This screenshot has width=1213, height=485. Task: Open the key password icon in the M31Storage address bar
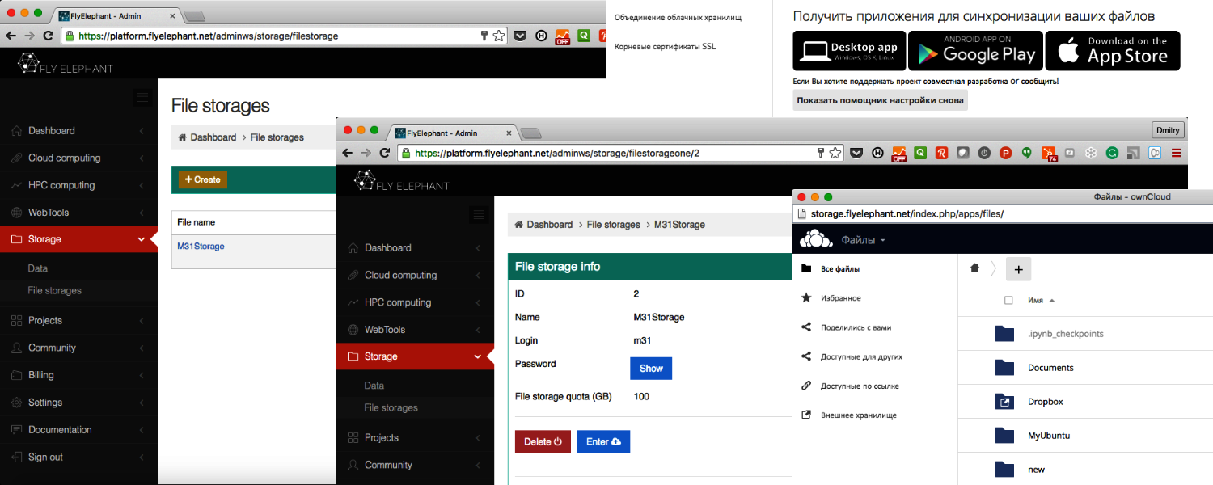[x=820, y=153]
